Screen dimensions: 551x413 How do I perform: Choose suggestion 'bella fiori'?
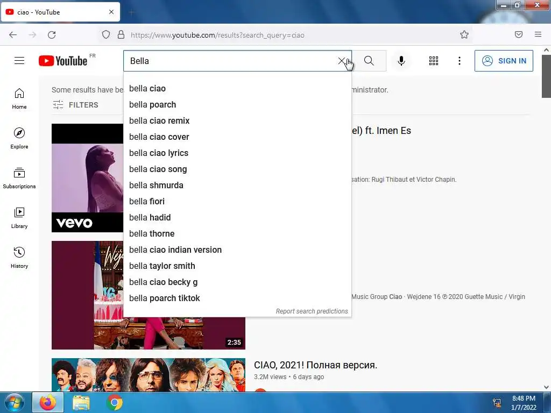coord(237,202)
